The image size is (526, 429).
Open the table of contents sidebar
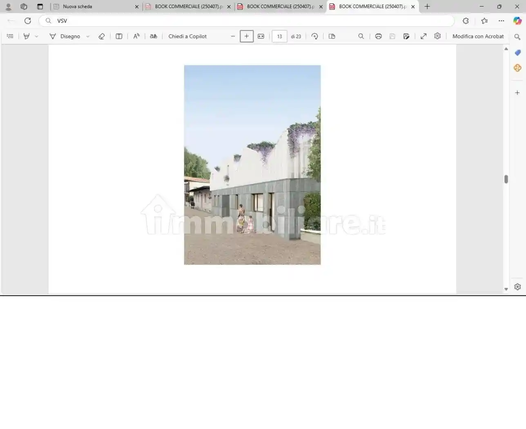click(x=10, y=36)
